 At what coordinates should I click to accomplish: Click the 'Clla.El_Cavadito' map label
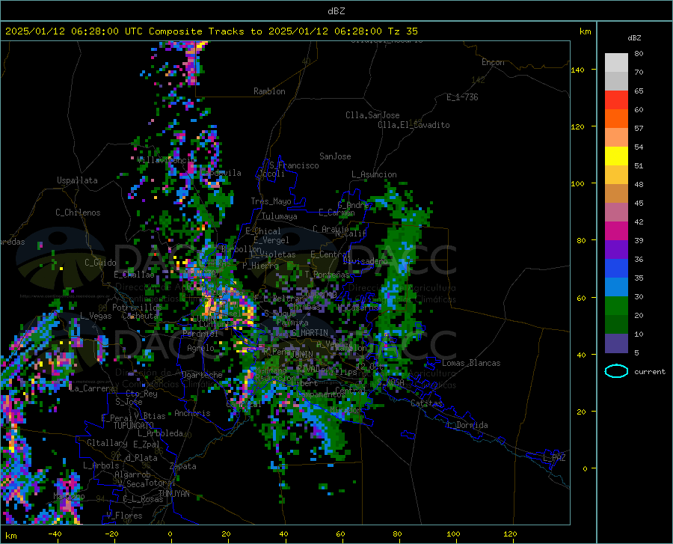[414, 125]
